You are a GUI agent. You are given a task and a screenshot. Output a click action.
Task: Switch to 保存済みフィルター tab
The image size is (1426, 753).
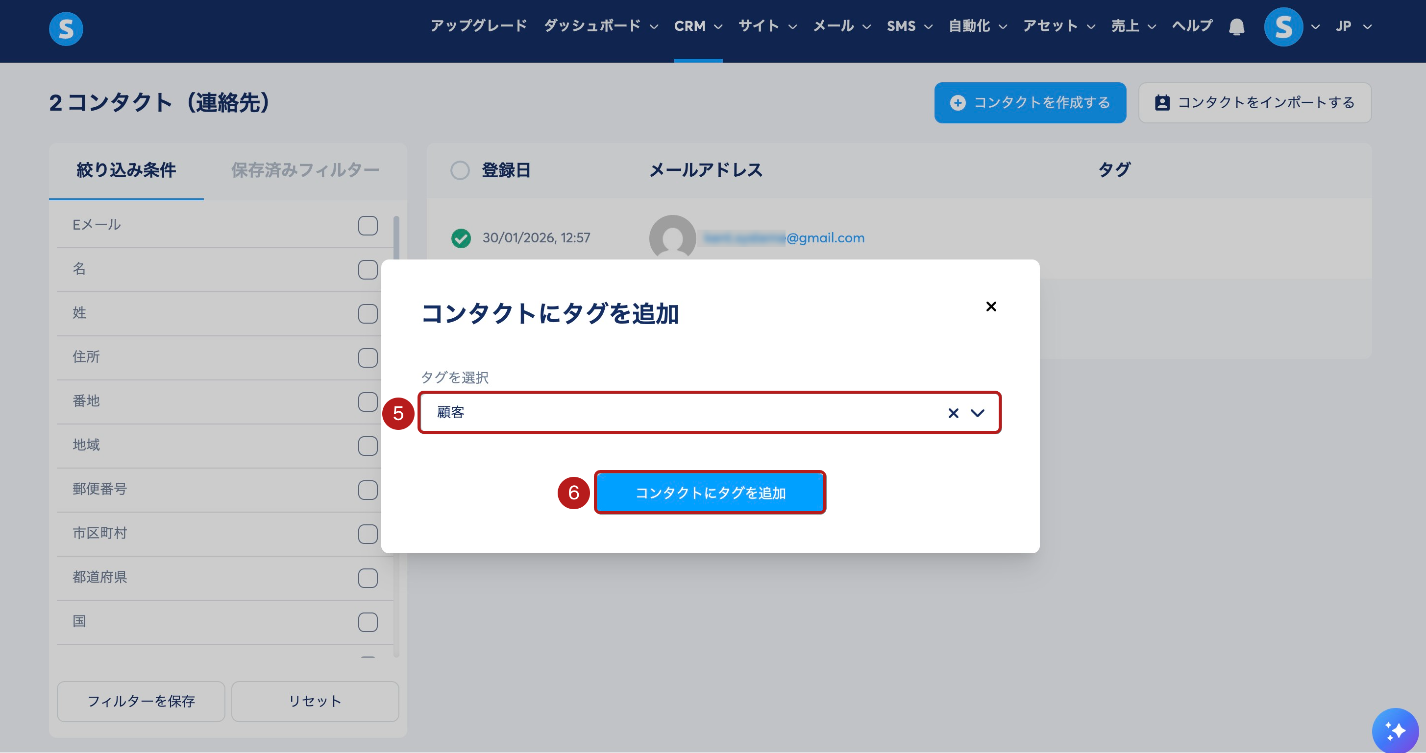click(x=305, y=170)
